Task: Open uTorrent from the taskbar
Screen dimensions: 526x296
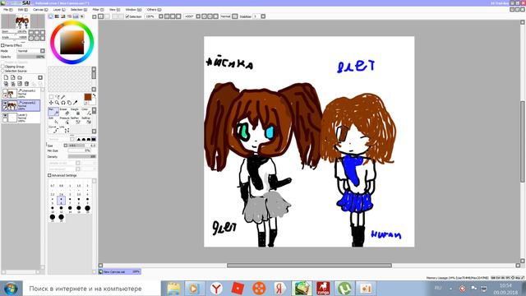Action: pyautogui.click(x=344, y=289)
